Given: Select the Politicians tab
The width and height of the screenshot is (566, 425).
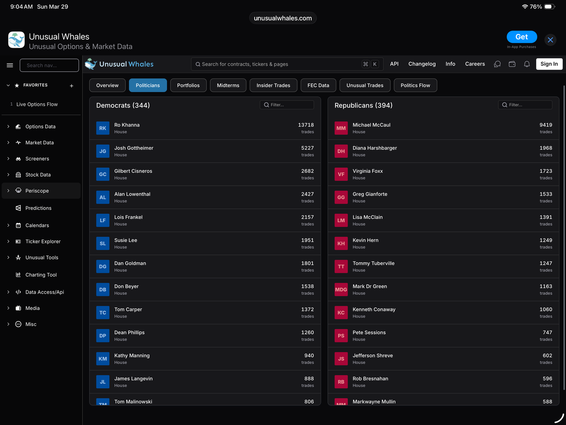Looking at the screenshot, I should (x=148, y=85).
